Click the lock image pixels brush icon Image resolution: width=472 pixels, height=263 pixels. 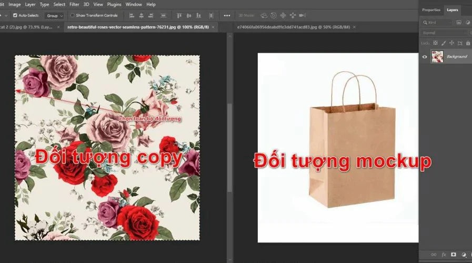[x=444, y=43]
